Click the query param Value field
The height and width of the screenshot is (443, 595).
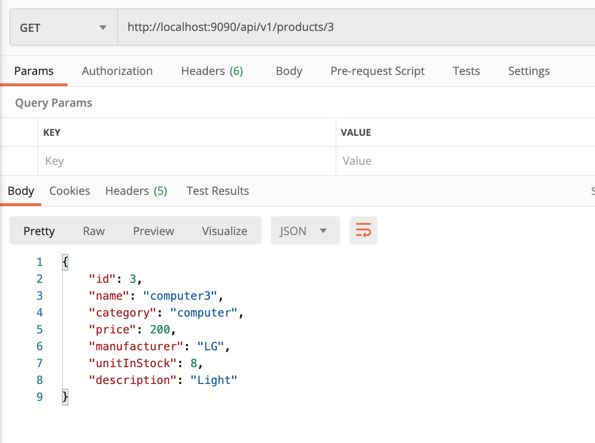[466, 161]
